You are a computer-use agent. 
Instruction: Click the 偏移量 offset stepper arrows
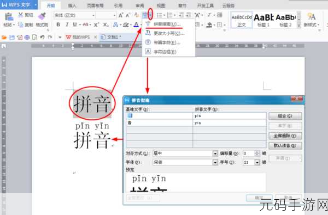coord(257,153)
